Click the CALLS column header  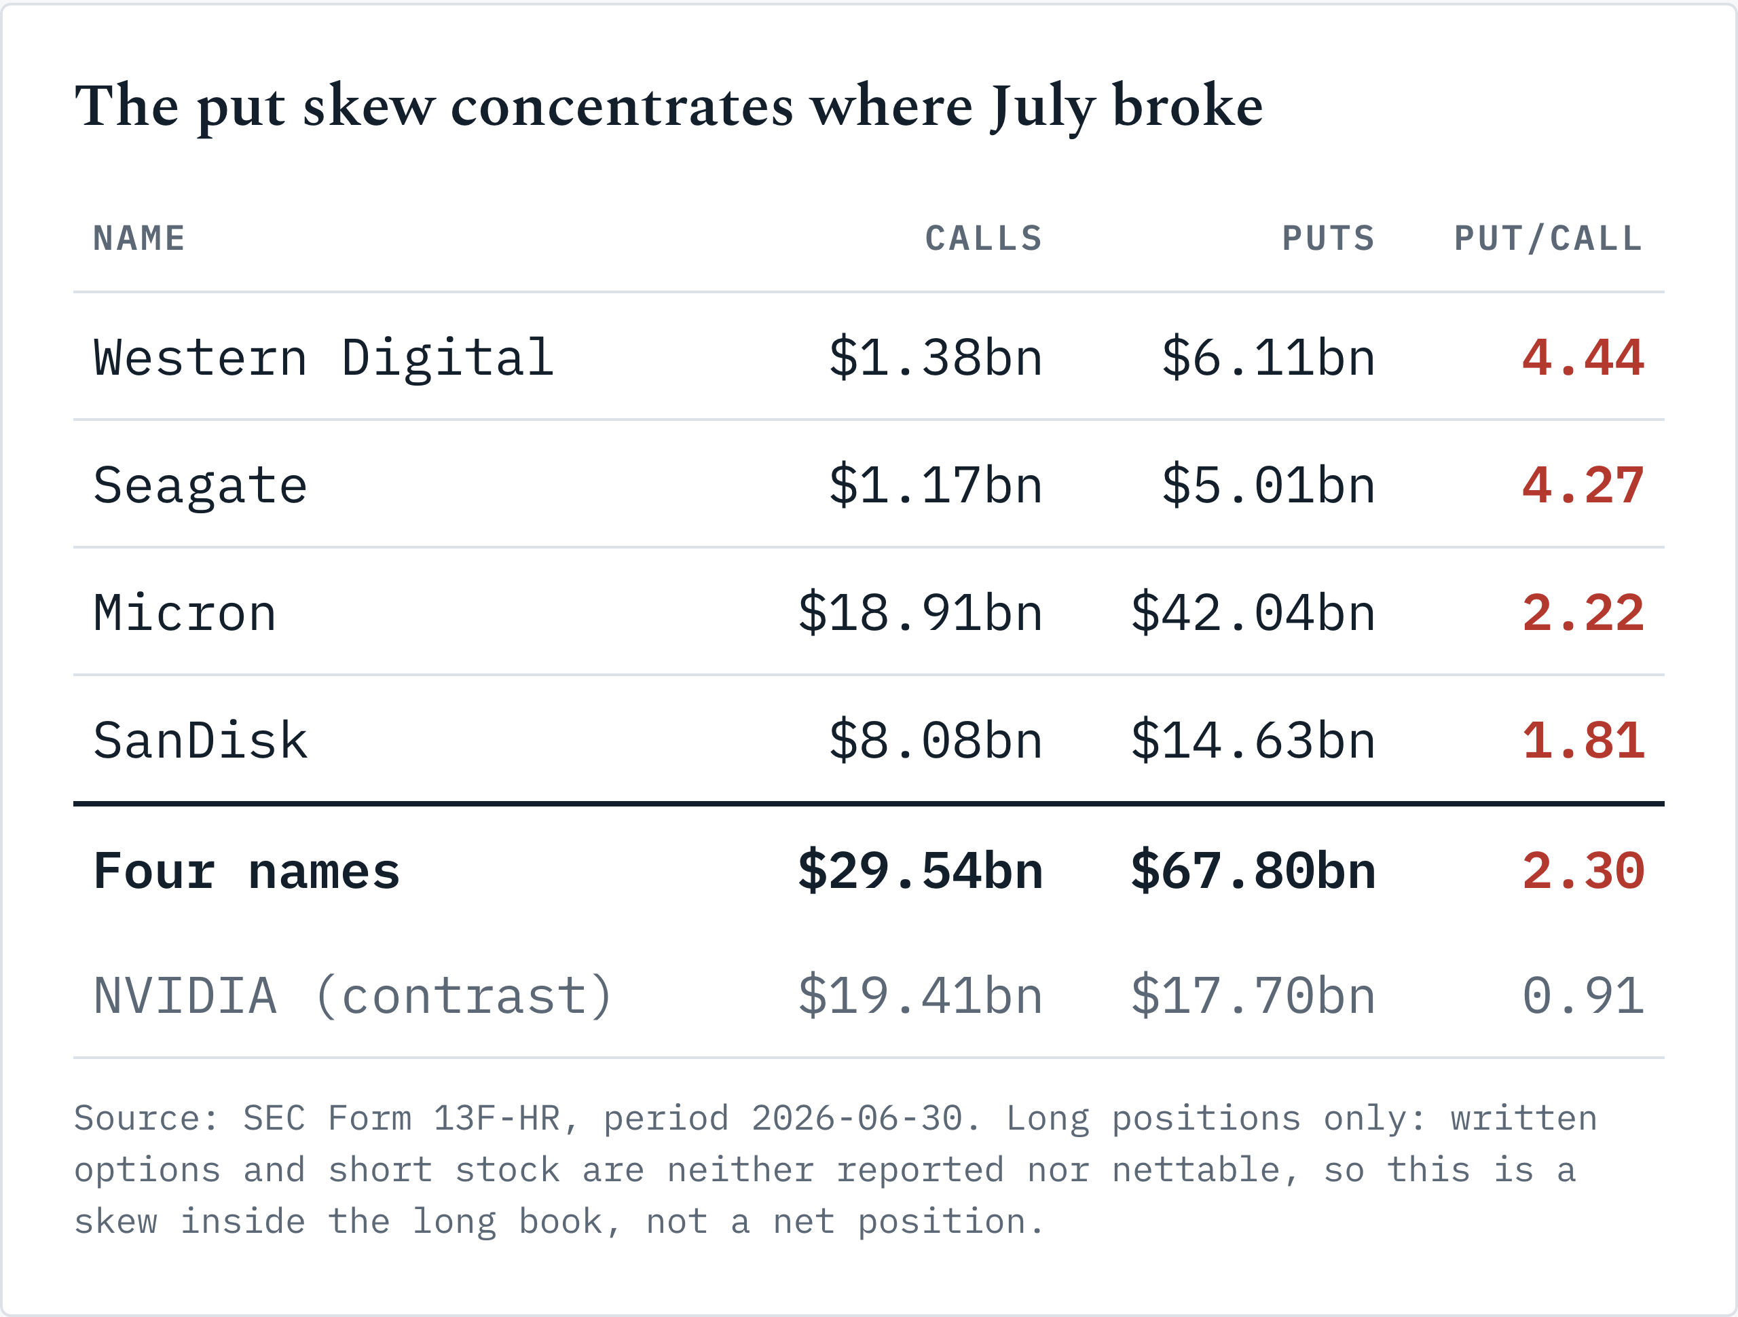click(x=984, y=238)
